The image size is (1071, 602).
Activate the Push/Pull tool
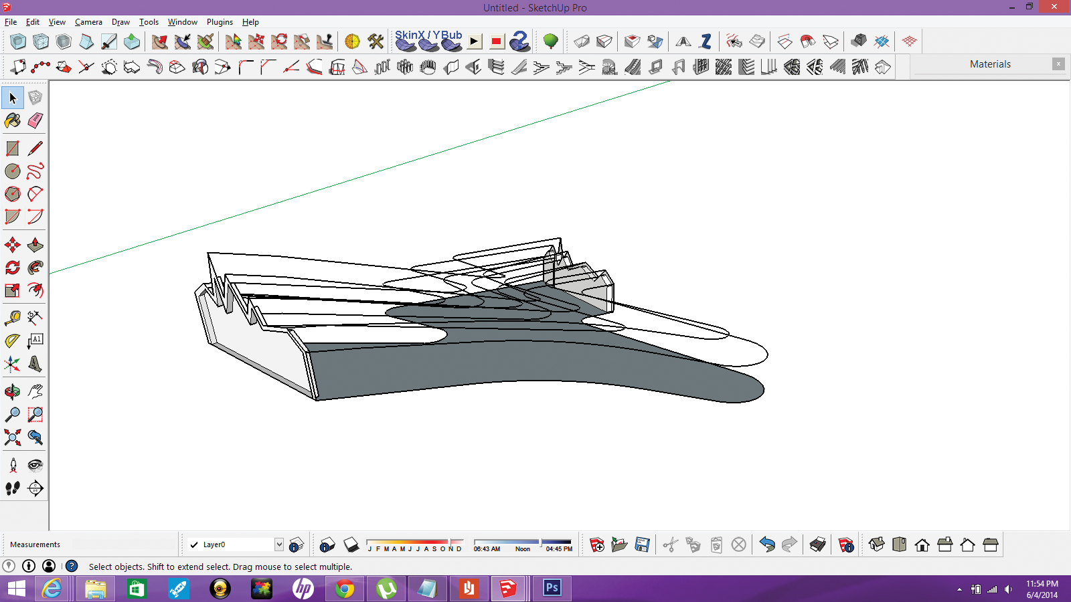point(35,245)
